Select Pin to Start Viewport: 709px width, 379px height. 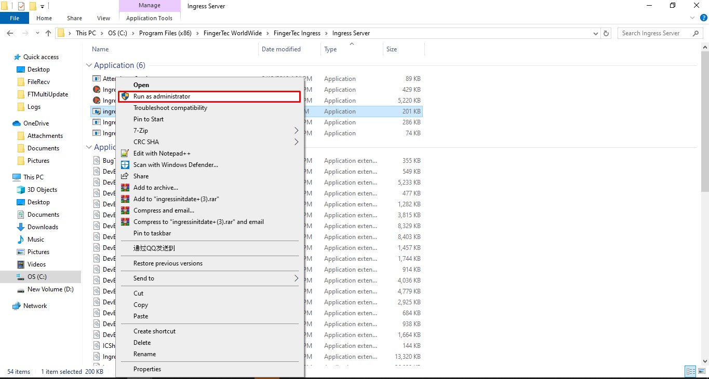click(149, 119)
